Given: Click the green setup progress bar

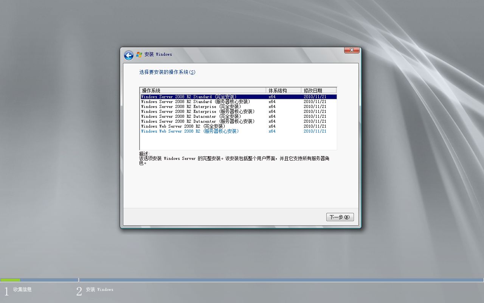Looking at the screenshot, I should tap(10, 280).
